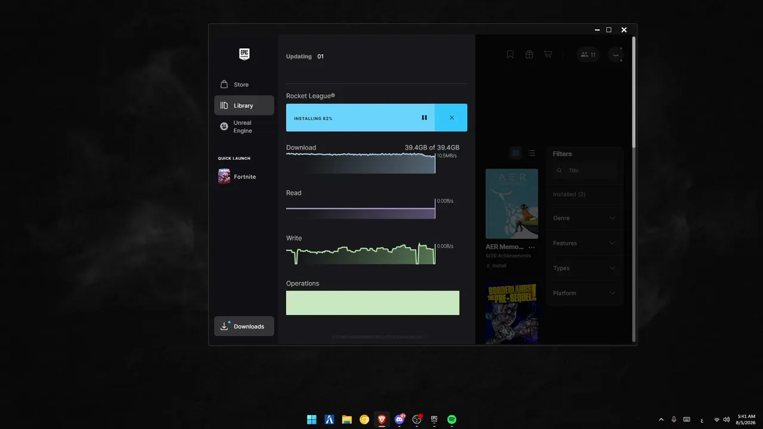
Task: Click the 10.5MB/s download speed value
Action: click(x=447, y=156)
